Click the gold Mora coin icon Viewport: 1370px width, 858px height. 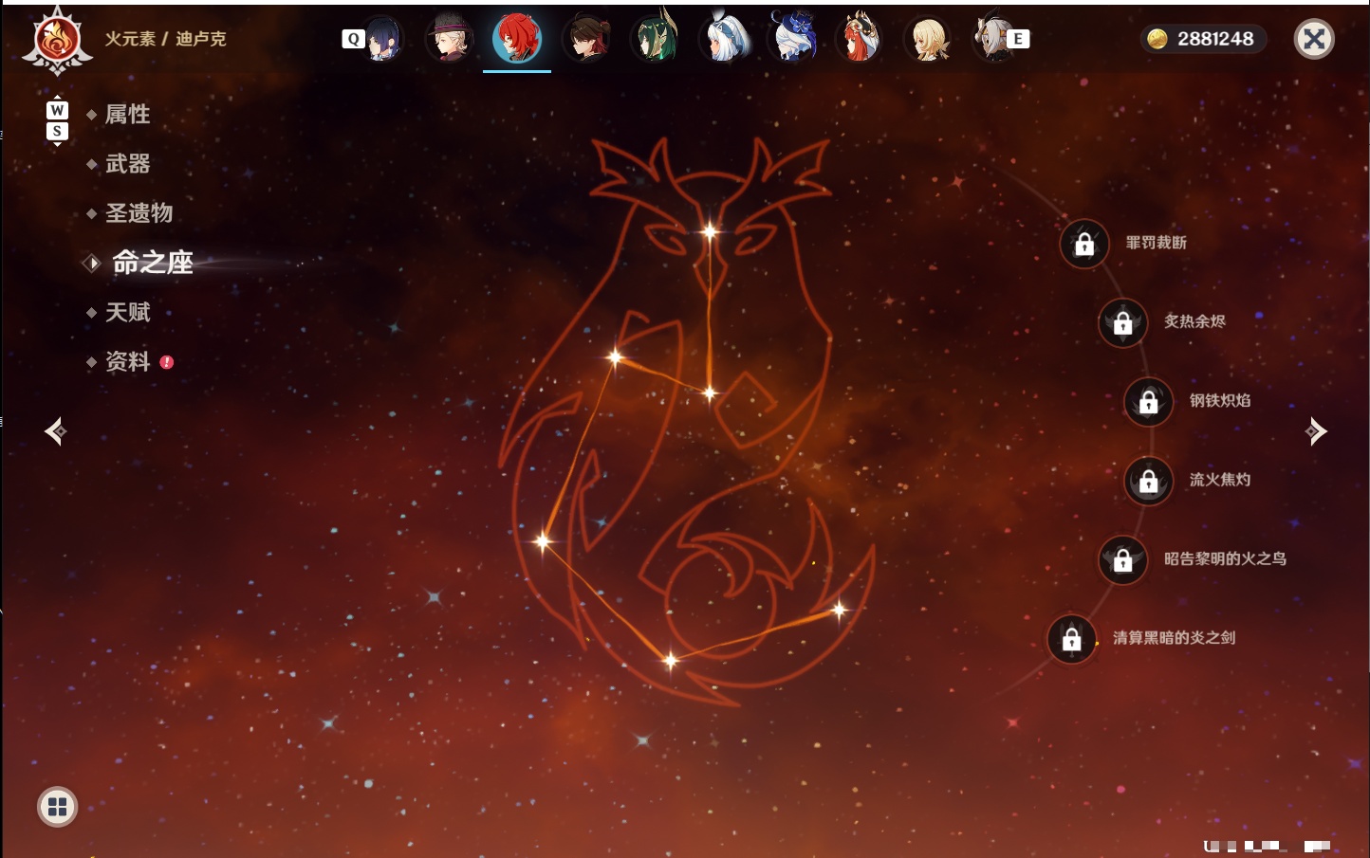[x=1157, y=39]
